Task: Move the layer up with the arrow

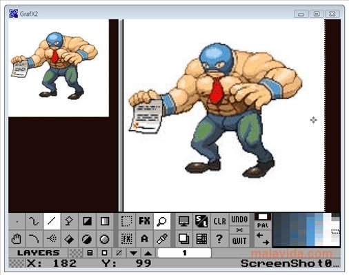Action: [148, 253]
